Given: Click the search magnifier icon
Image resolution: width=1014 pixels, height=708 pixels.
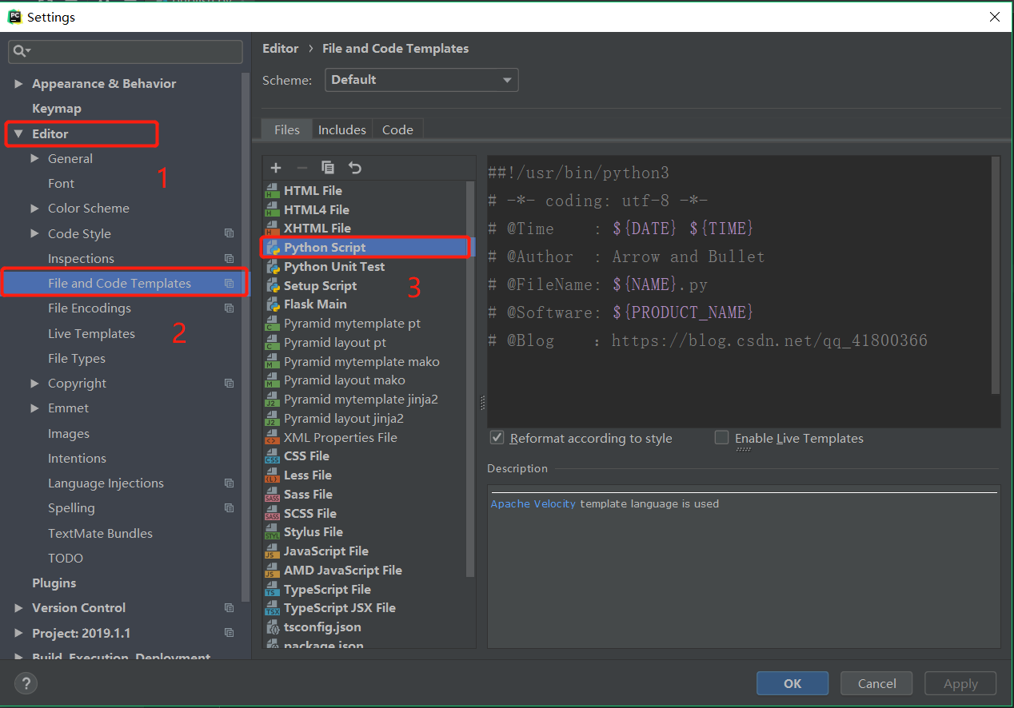Looking at the screenshot, I should pyautogui.click(x=19, y=52).
